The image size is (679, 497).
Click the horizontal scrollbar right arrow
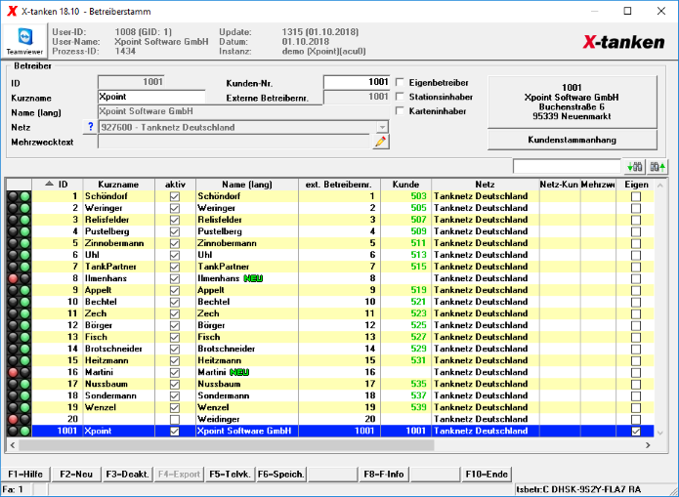[648, 445]
